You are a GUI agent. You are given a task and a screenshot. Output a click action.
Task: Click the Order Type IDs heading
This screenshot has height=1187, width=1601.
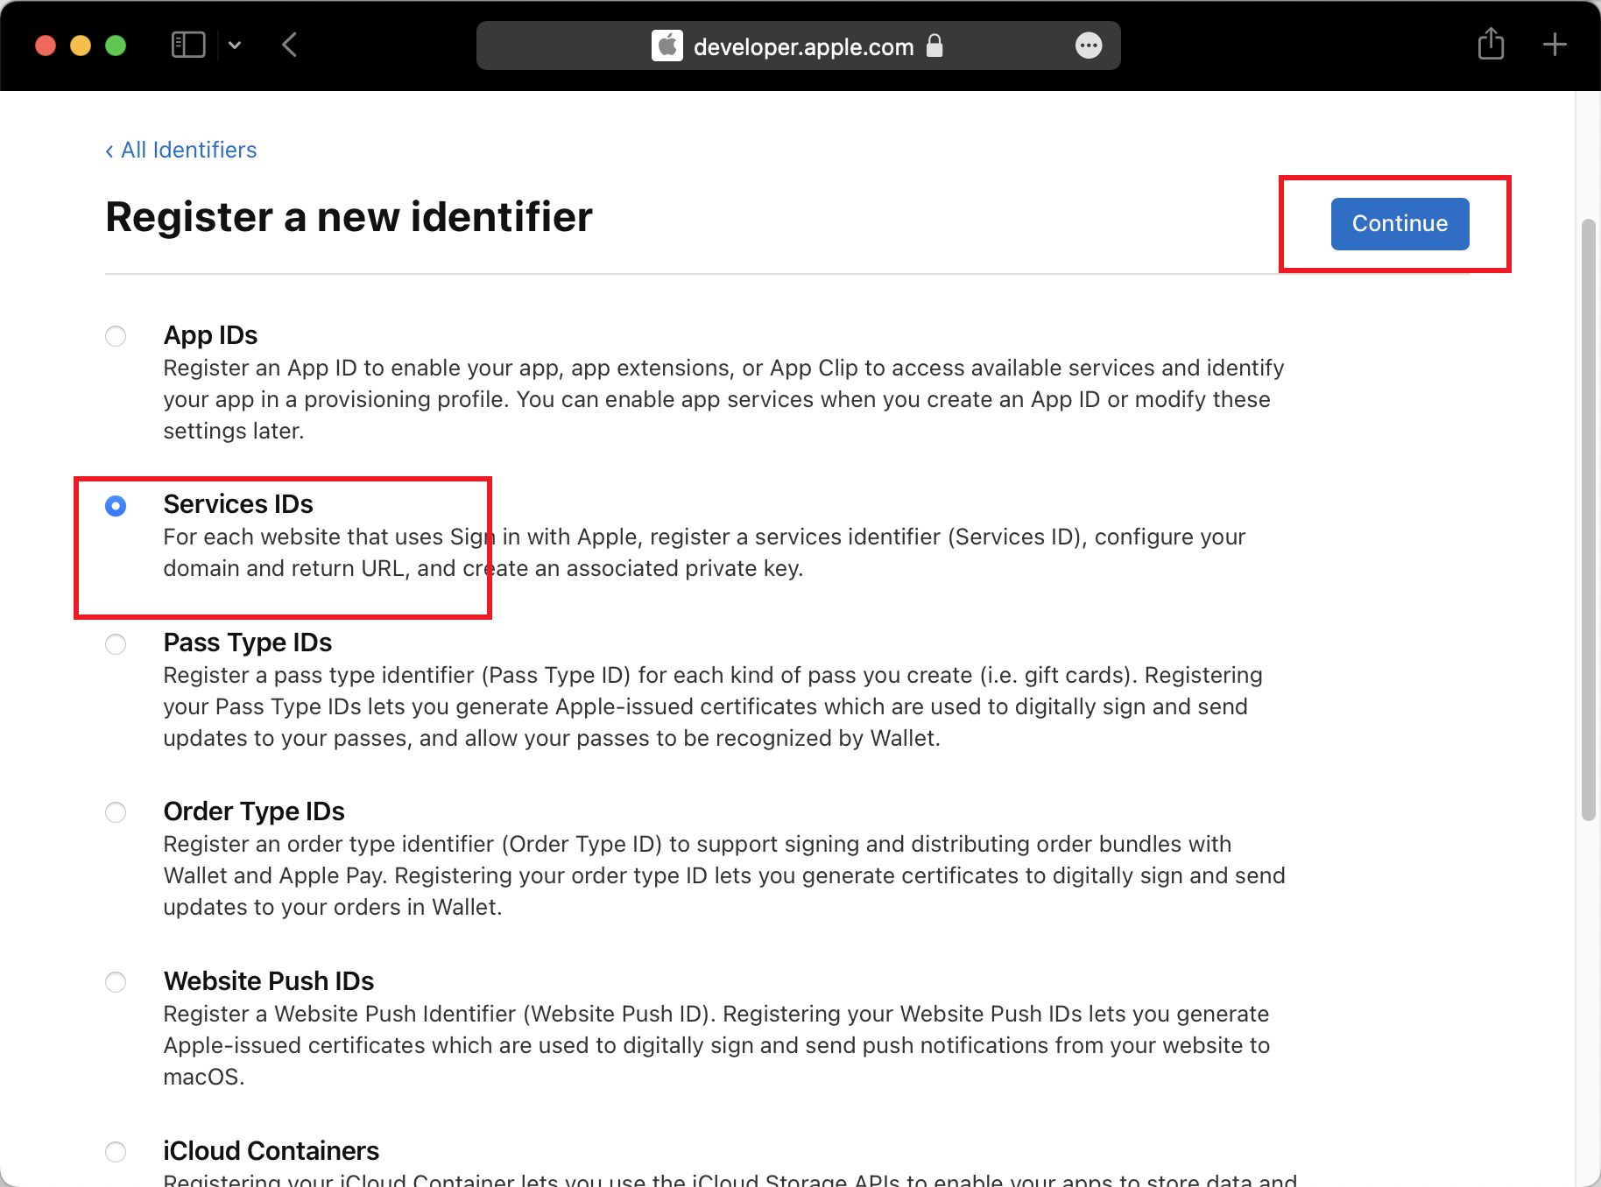point(254,811)
